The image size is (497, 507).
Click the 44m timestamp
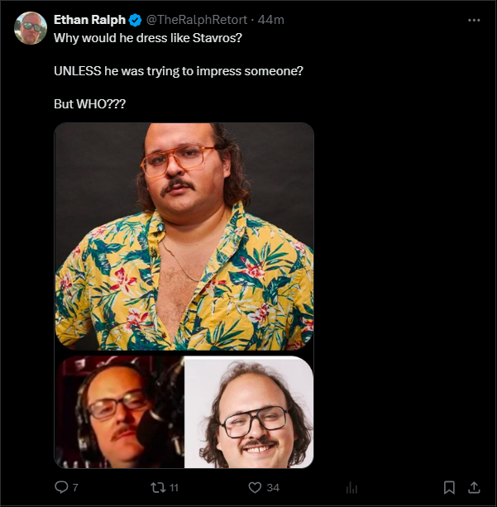tap(271, 19)
